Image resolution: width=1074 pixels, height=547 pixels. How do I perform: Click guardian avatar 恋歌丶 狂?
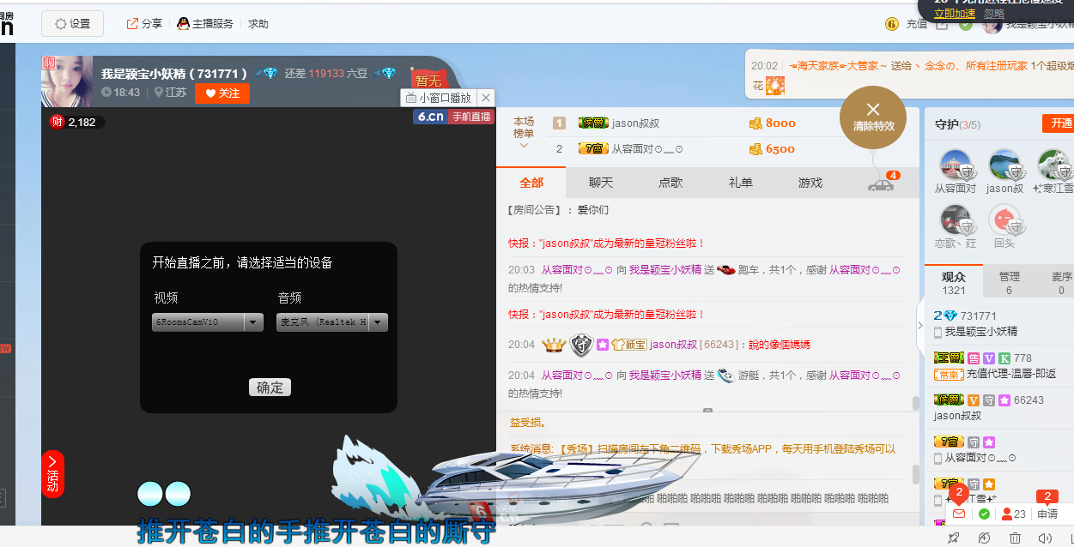[x=956, y=220]
